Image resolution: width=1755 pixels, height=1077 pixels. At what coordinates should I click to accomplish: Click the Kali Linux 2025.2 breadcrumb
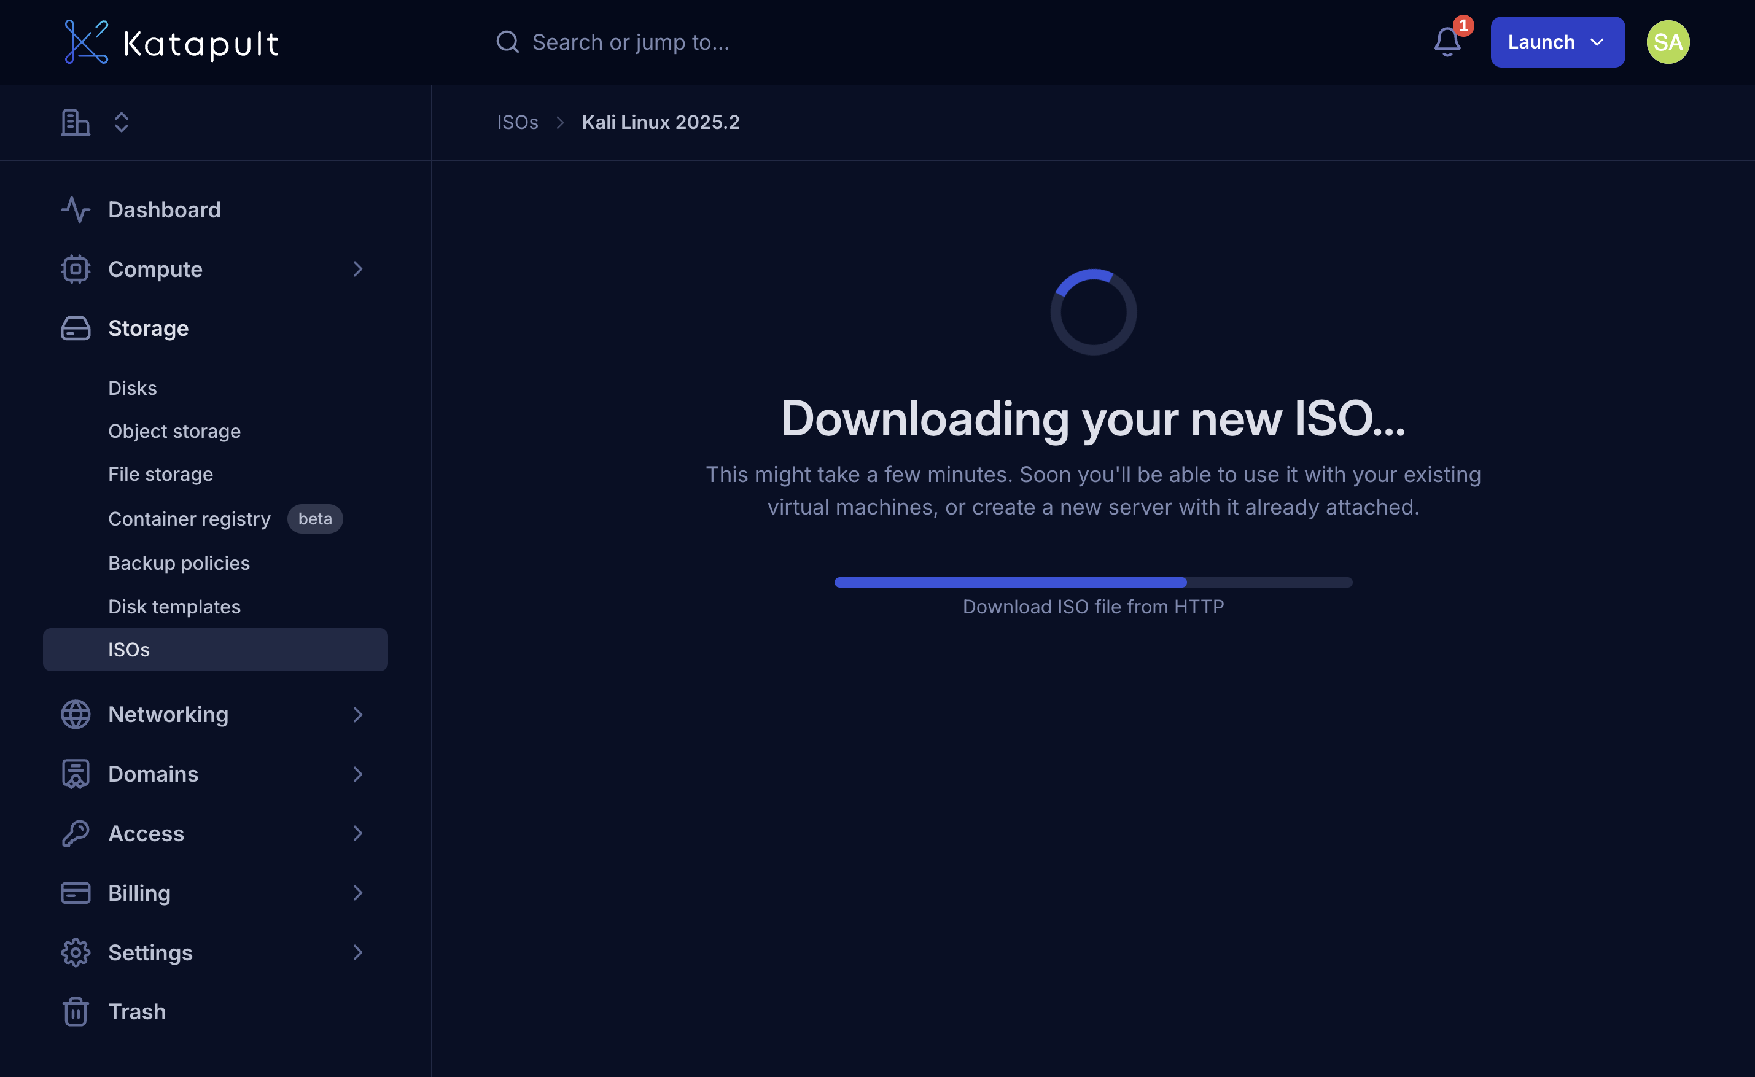click(660, 123)
